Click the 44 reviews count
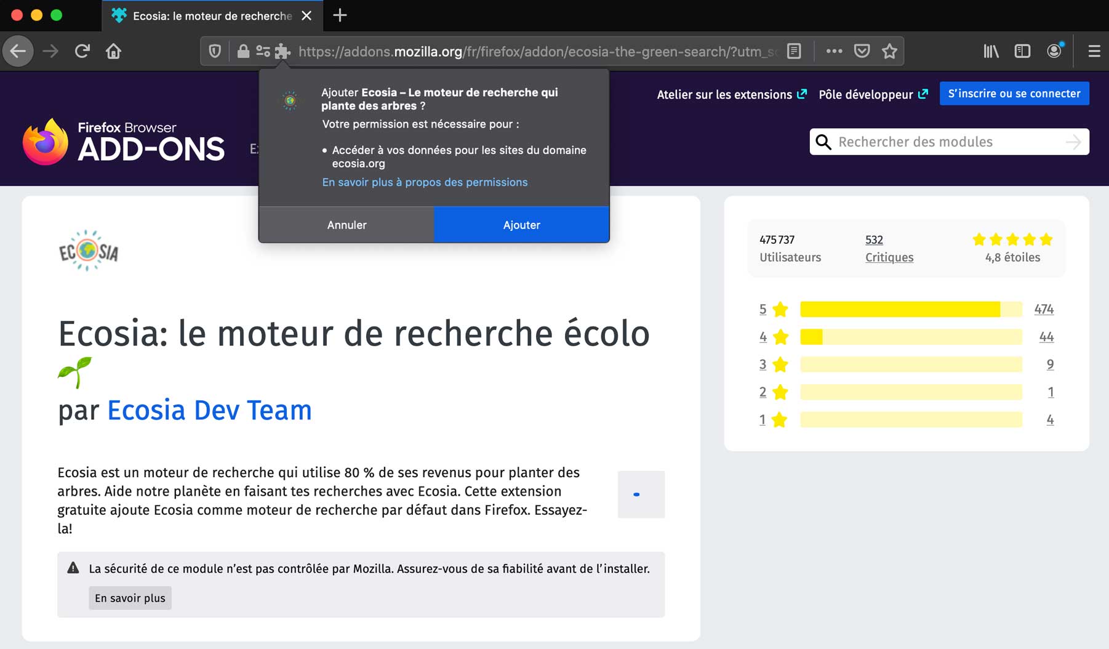The width and height of the screenshot is (1109, 649). click(x=1046, y=337)
